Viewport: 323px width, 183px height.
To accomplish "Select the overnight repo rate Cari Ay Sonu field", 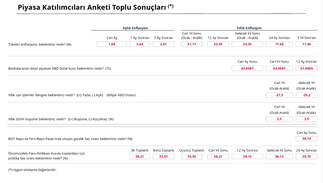I will (x=306, y=139).
